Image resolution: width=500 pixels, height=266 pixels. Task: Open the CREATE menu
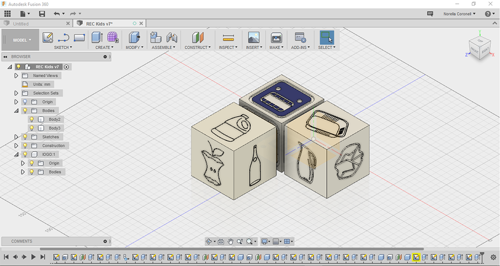[104, 47]
